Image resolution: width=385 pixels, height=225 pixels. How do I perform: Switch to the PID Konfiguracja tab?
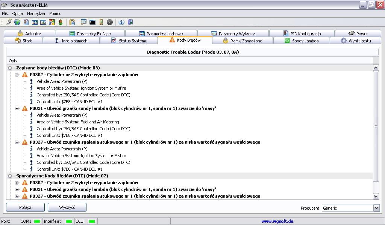coord(302,33)
